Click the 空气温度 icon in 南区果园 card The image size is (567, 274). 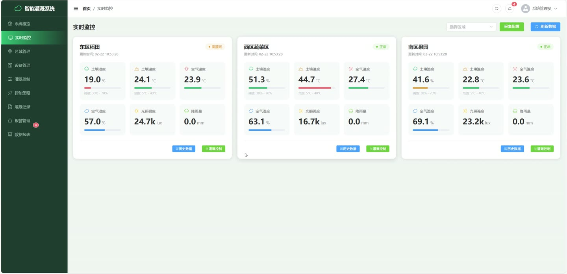click(x=515, y=69)
